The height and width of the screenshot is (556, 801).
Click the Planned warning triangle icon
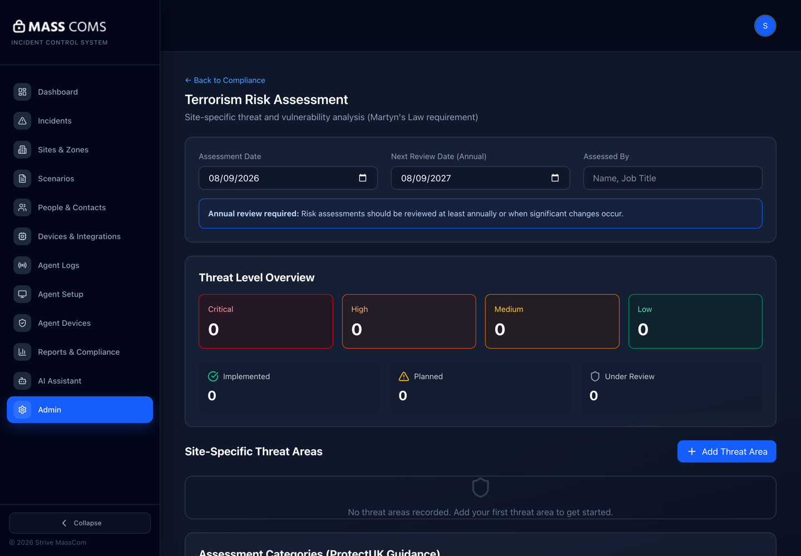coord(404,376)
